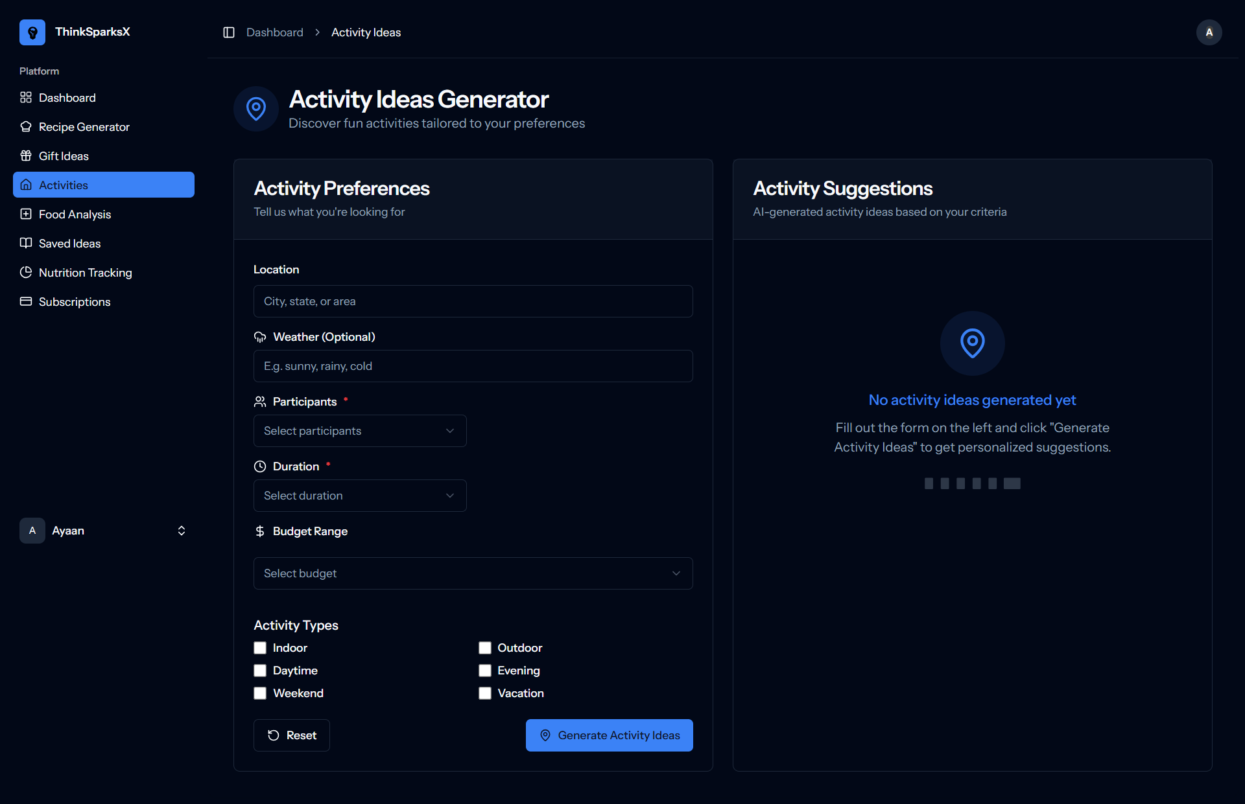Click the user avatar in top right
The height and width of the screenshot is (804, 1245).
click(1209, 32)
